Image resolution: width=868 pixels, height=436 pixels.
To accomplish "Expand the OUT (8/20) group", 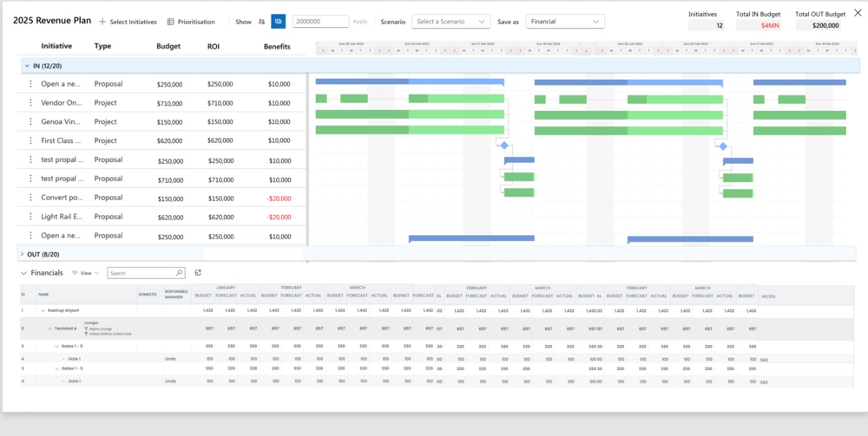I will point(23,254).
